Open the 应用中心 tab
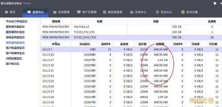 (x=138, y=12)
